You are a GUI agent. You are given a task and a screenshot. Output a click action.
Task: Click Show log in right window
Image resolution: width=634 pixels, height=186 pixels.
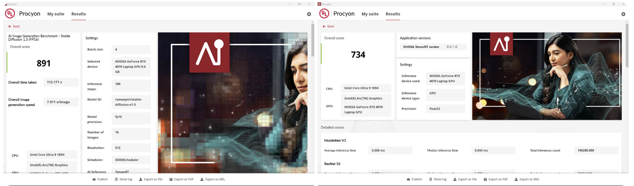pyautogui.click(x=438, y=179)
